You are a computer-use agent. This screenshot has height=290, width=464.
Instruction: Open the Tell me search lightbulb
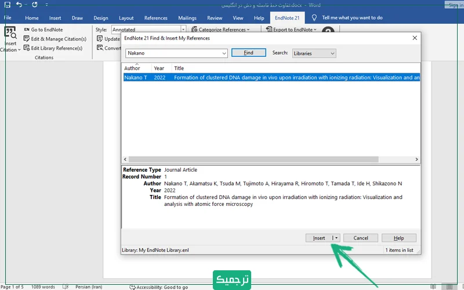[x=314, y=18]
